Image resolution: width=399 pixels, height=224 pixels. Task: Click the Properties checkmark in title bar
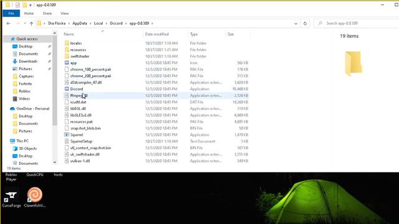(x=17, y=5)
